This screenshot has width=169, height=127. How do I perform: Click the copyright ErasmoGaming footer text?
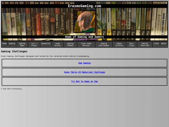(x=11, y=89)
